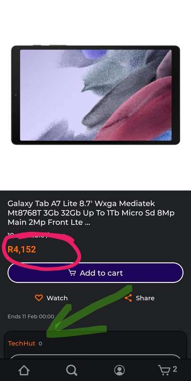Click the Share label

145,298
